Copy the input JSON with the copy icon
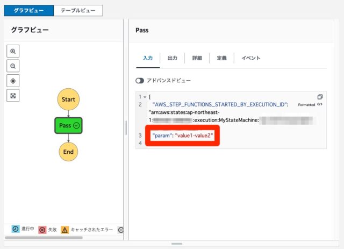The image size is (344, 249). tap(320, 97)
